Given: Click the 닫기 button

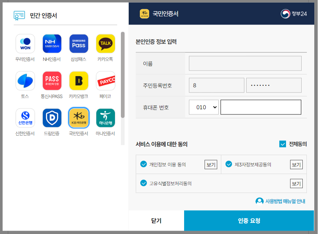Looking at the screenshot, I should click(156, 220).
